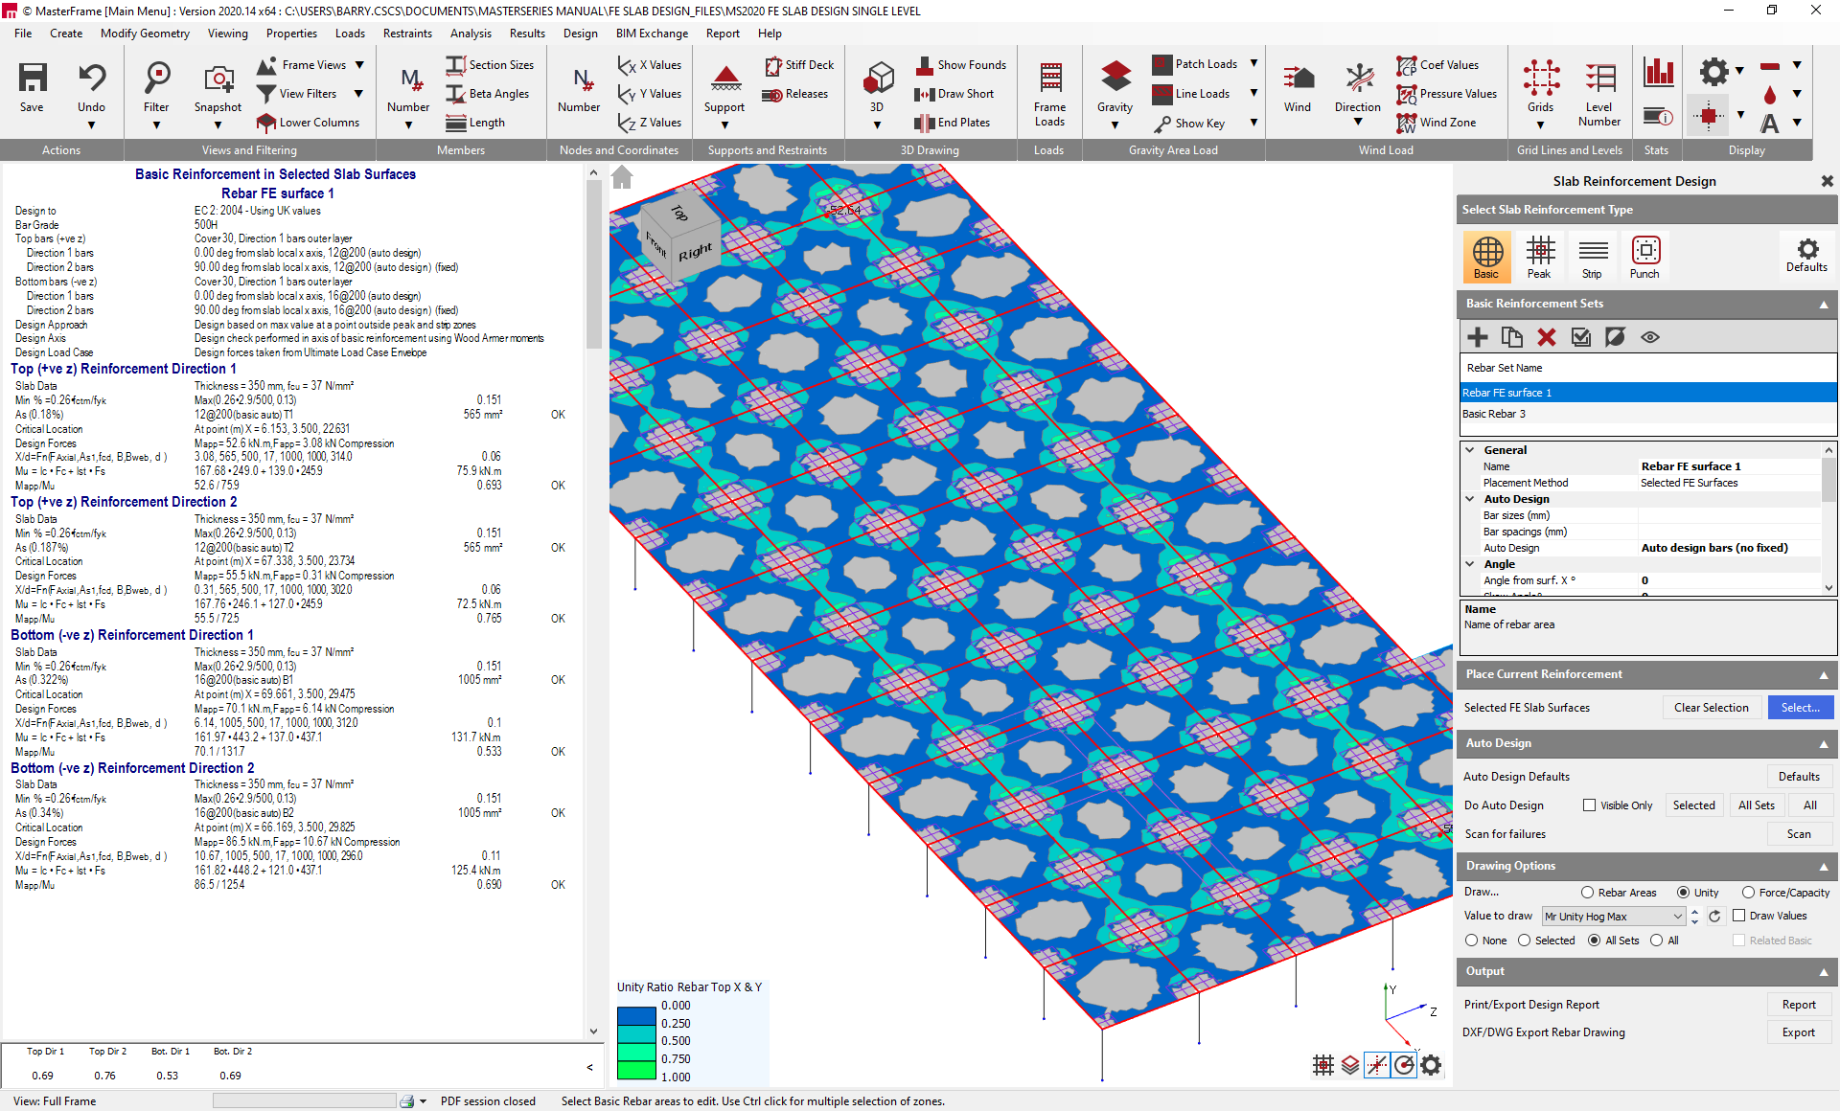Select the Rebar Areas radio button

click(1587, 893)
